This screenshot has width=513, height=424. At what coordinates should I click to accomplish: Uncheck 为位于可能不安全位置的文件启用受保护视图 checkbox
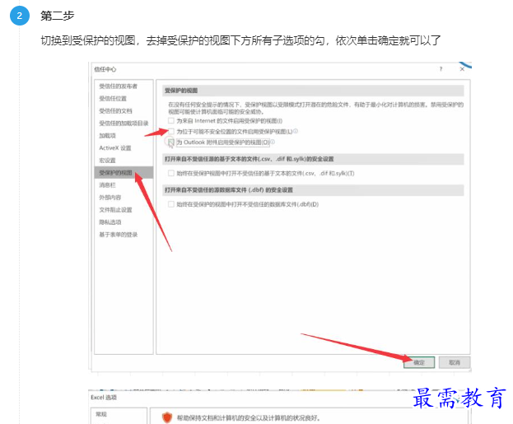pyautogui.click(x=170, y=132)
